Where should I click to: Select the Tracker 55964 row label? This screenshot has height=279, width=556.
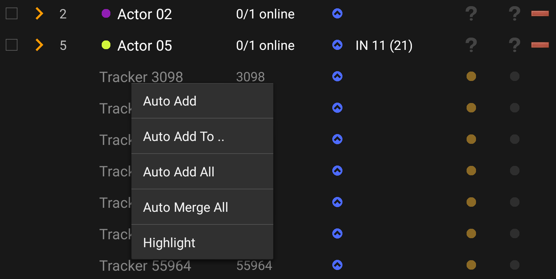pyautogui.click(x=145, y=266)
